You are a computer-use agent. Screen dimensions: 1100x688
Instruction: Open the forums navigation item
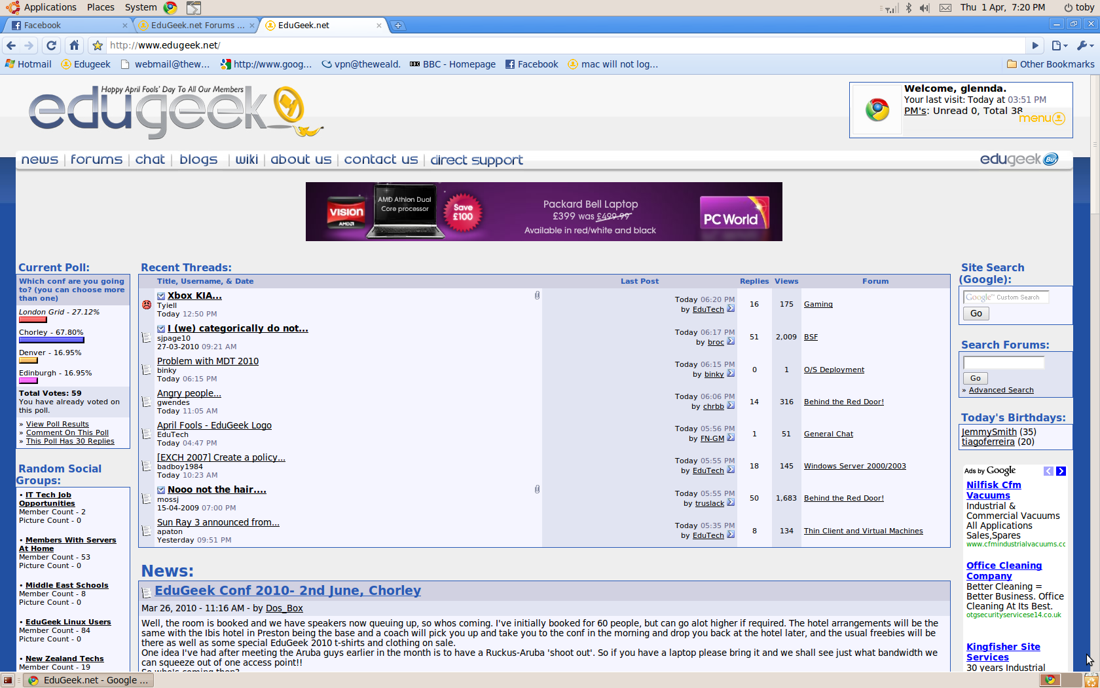96,159
